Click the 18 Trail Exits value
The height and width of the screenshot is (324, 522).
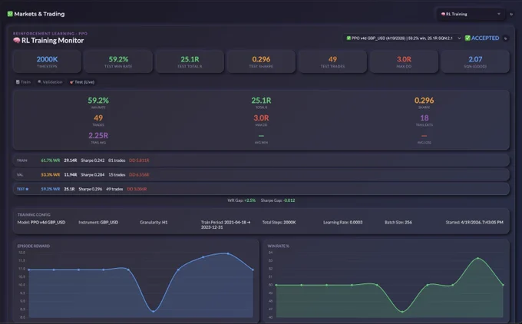pos(424,118)
